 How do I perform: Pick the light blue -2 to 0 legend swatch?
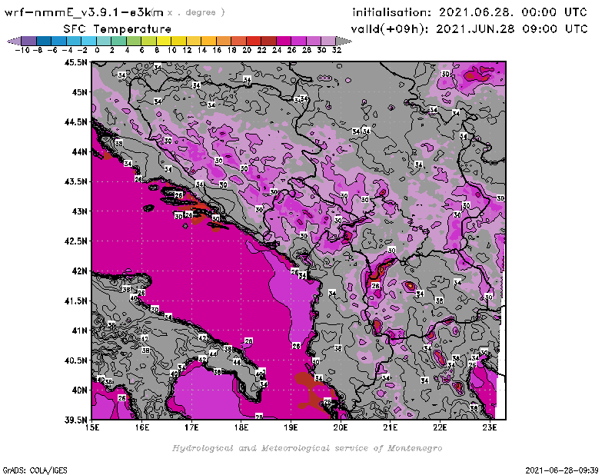89,42
